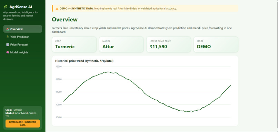Click the warning triangle icon in demo banner
The width and height of the screenshot is (278, 132).
click(57, 9)
